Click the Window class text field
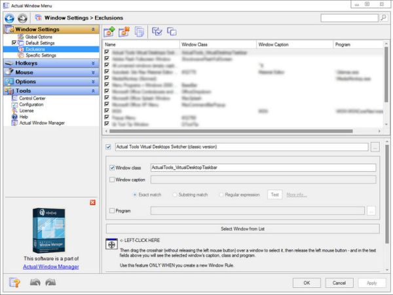The height and width of the screenshot is (295, 393). [x=263, y=168]
